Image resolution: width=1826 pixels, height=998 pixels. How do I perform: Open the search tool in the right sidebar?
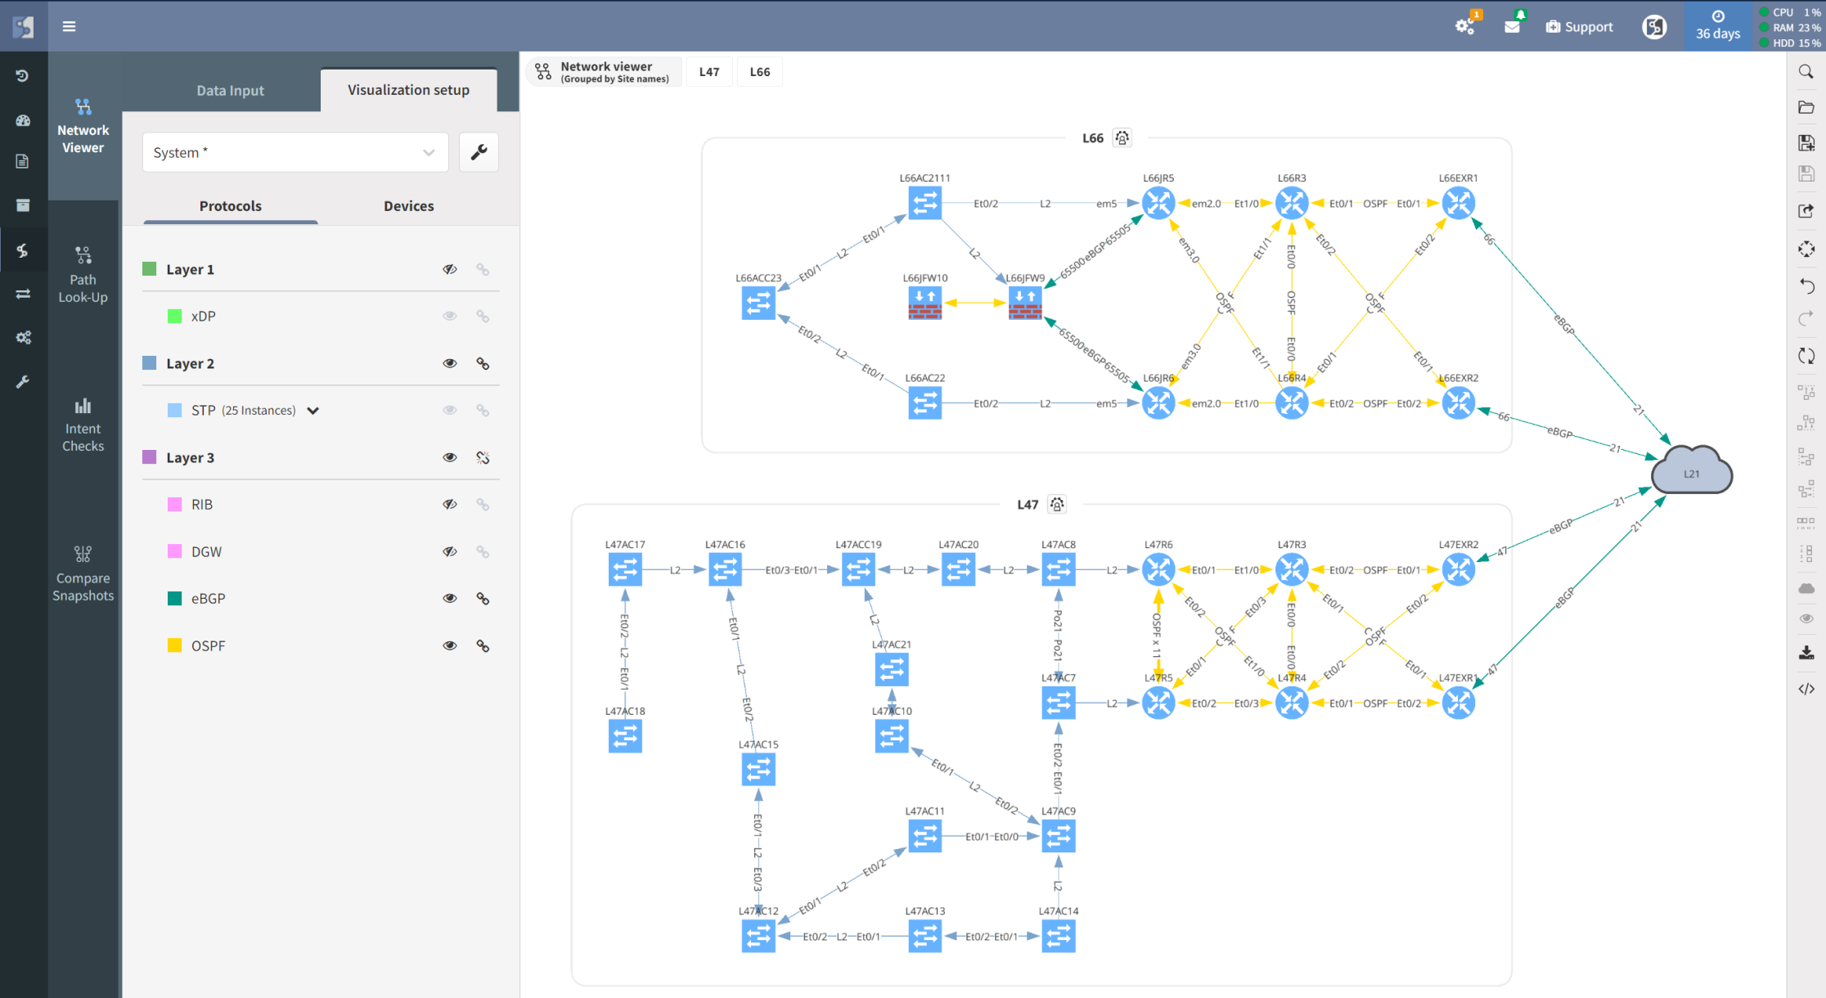[1806, 72]
